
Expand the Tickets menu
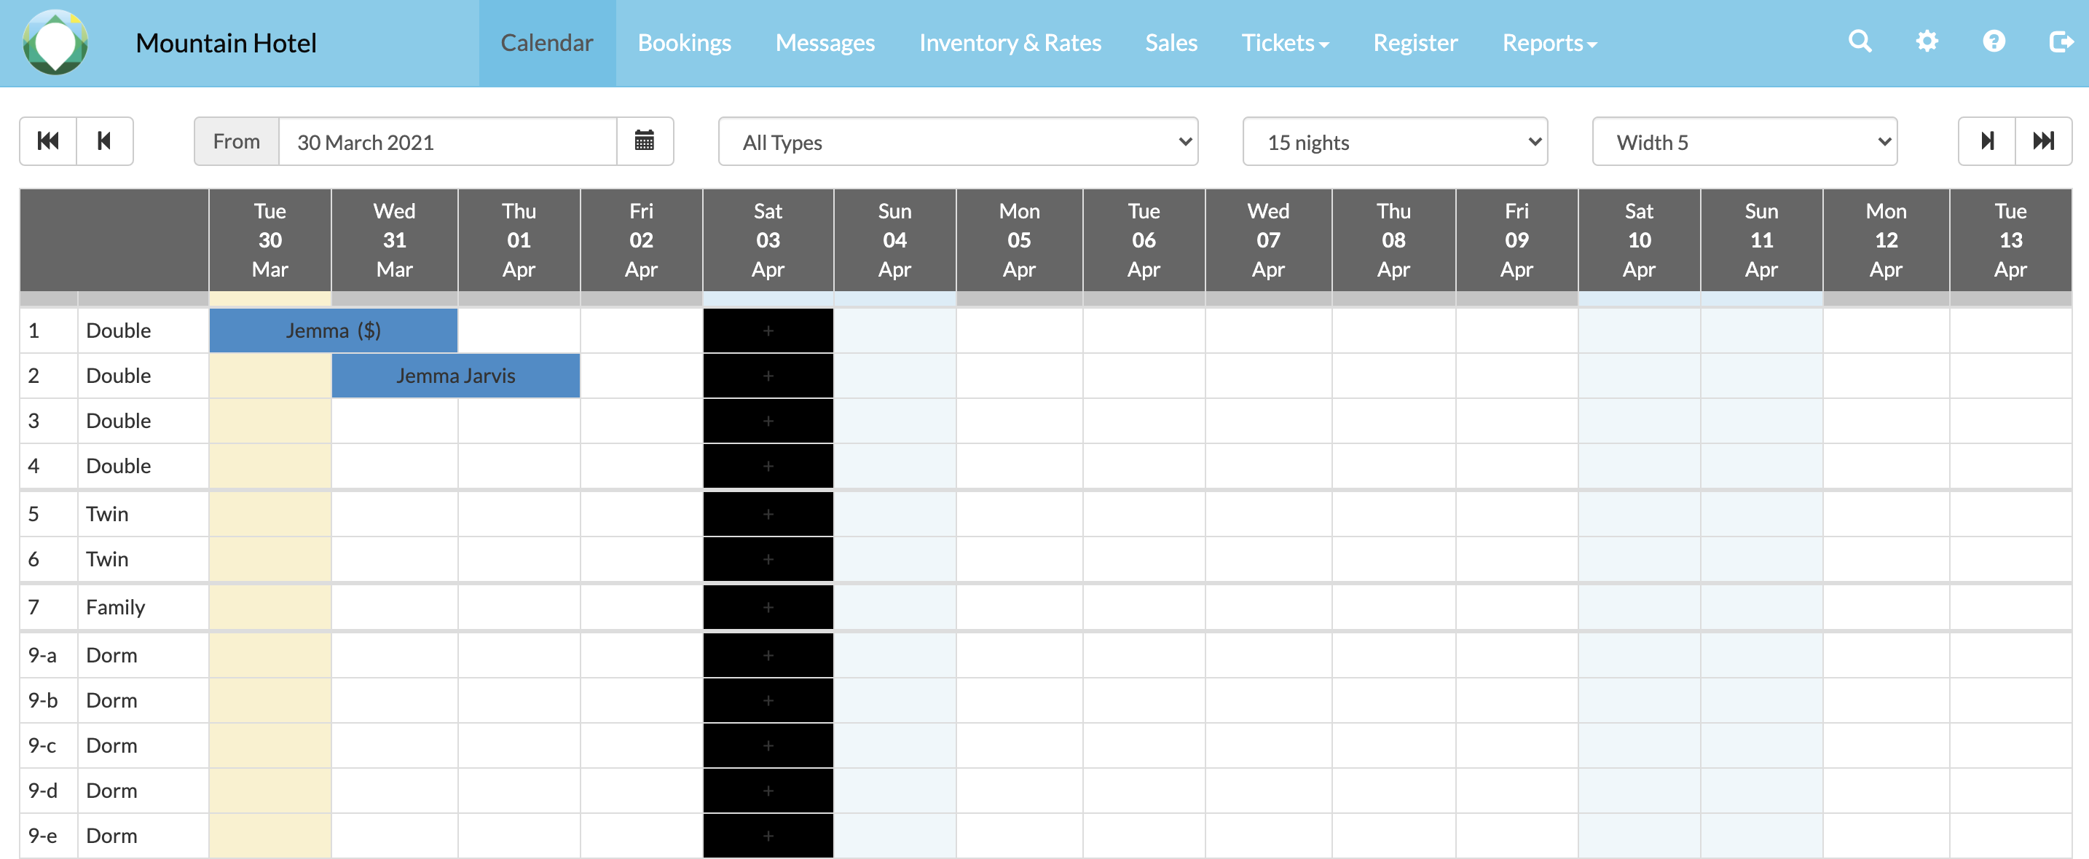[1285, 43]
